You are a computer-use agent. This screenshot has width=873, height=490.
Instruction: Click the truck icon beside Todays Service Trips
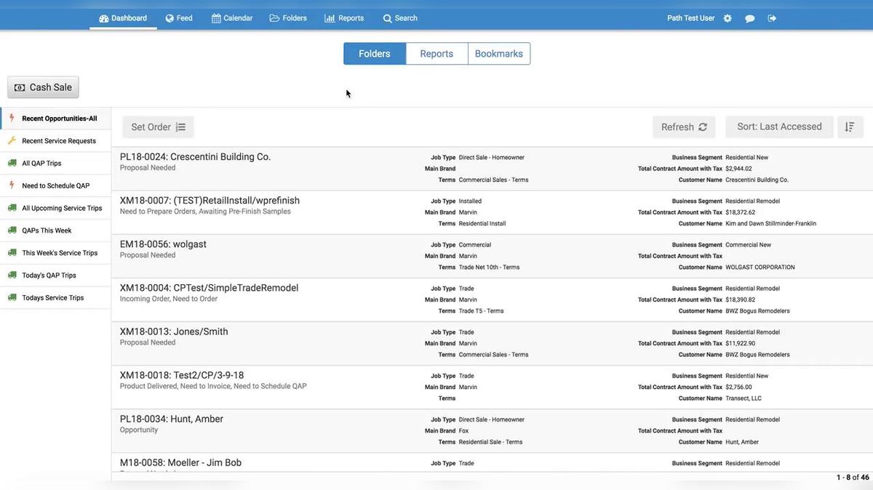(x=12, y=297)
